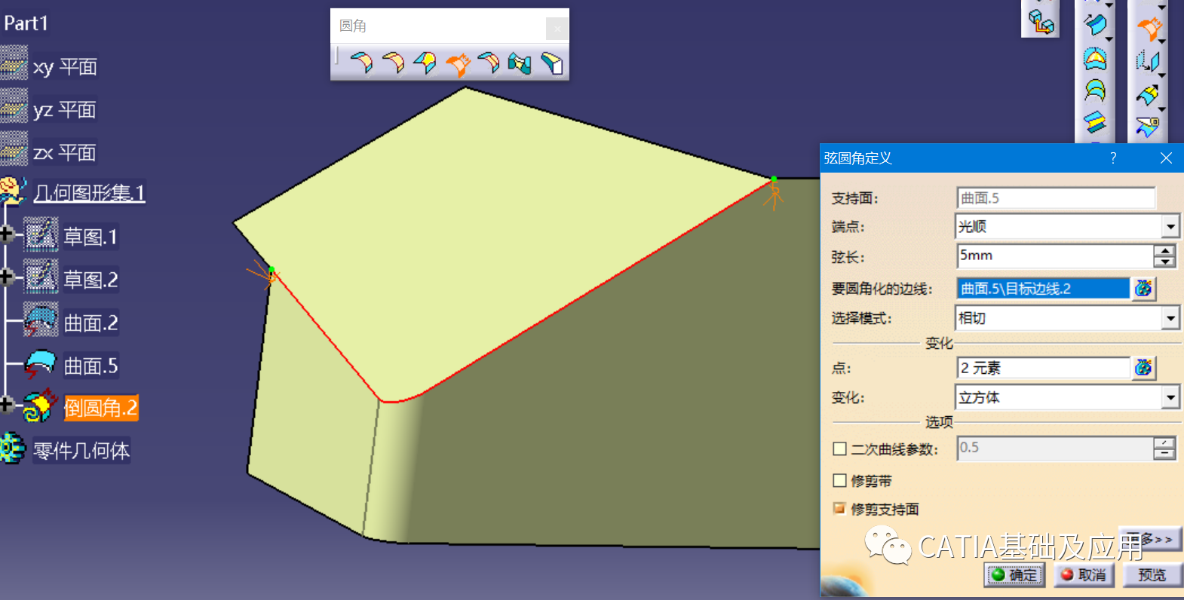Click the Fill surface dome icon
Image resolution: width=1184 pixels, height=600 pixels.
tap(1095, 58)
